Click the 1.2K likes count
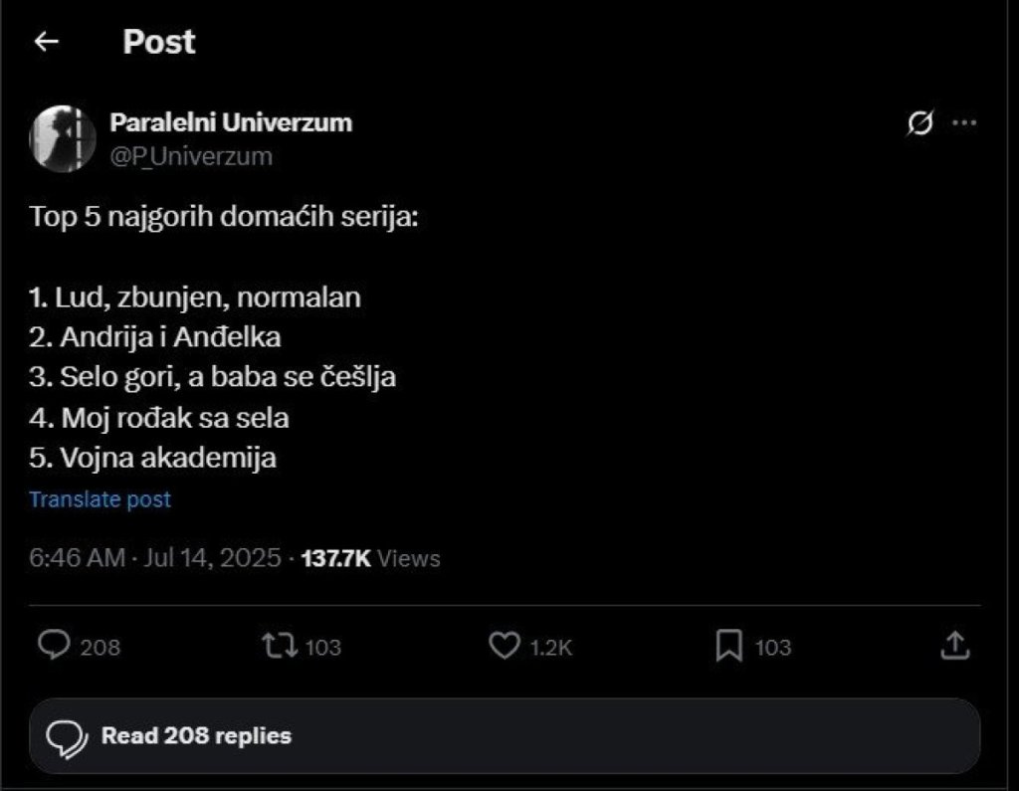This screenshot has height=791, width=1019. pyautogui.click(x=550, y=647)
